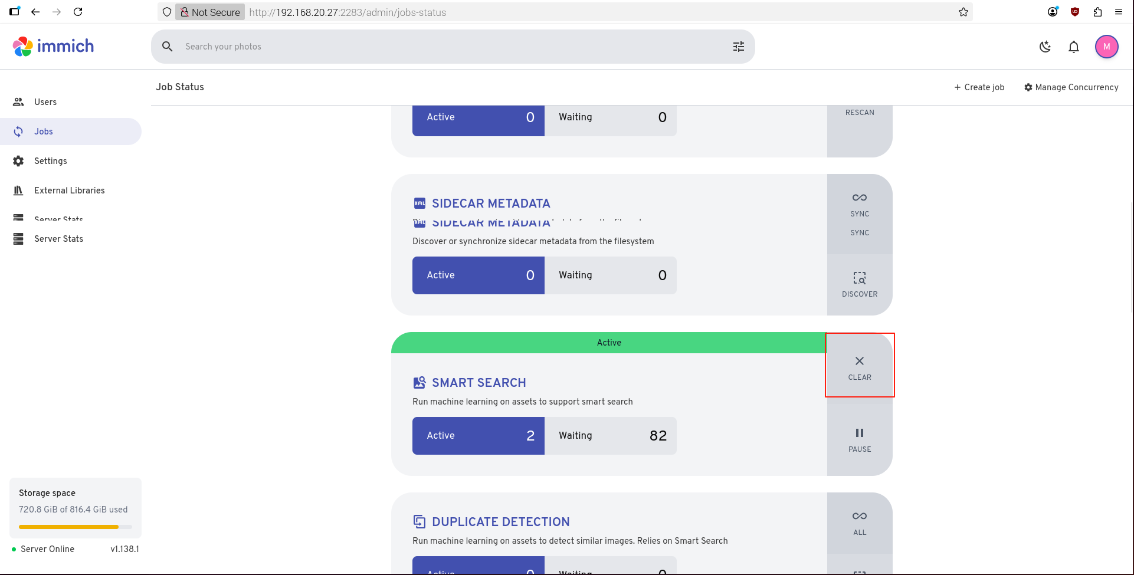
Task: Open Manage Concurrency
Action: coord(1071,87)
